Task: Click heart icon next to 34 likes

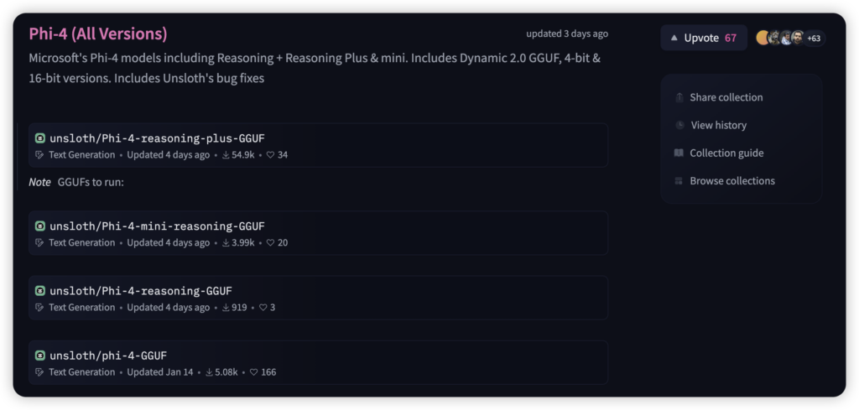Action: coord(270,155)
